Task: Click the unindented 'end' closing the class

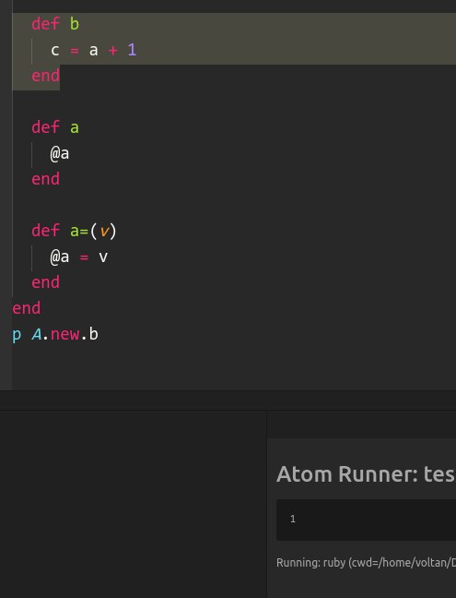Action: point(27,308)
